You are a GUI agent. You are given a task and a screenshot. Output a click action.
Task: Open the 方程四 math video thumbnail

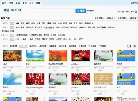coord(126,56)
